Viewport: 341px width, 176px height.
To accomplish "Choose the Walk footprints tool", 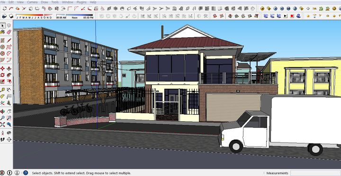I will tap(3, 139).
